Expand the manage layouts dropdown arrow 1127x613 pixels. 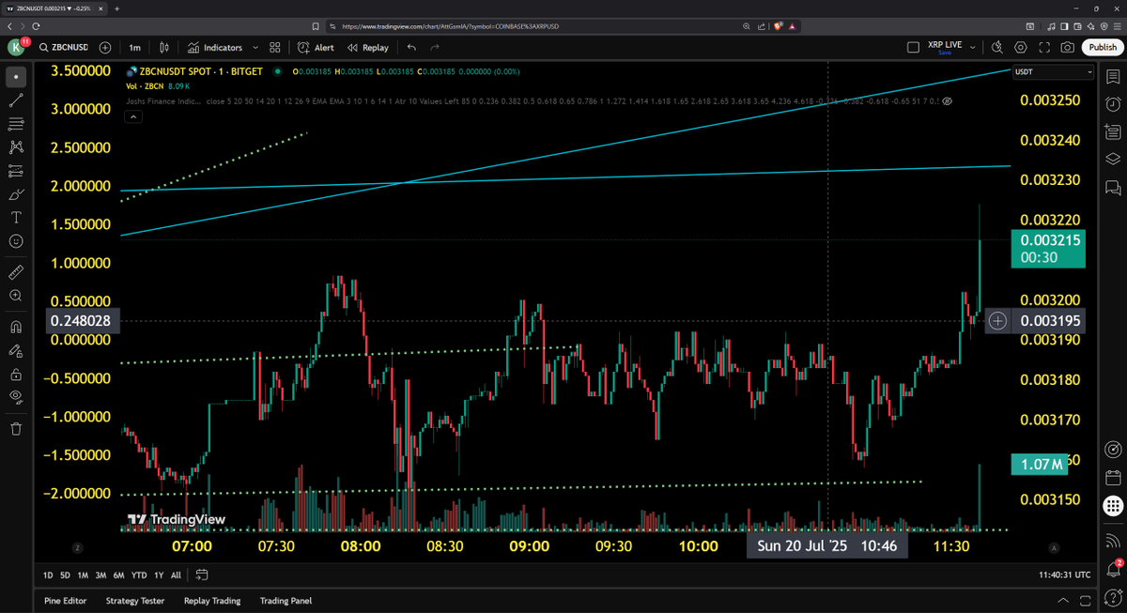973,47
